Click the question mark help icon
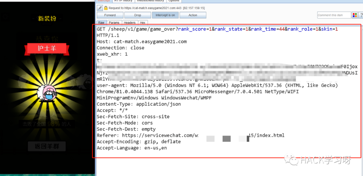Image resolution: width=363 pixels, height=176 pixels. tap(361, 15)
